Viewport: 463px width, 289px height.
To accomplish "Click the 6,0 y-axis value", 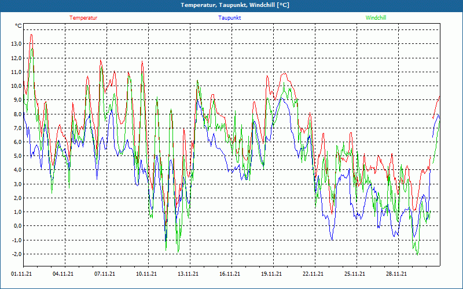I will 17,142.
